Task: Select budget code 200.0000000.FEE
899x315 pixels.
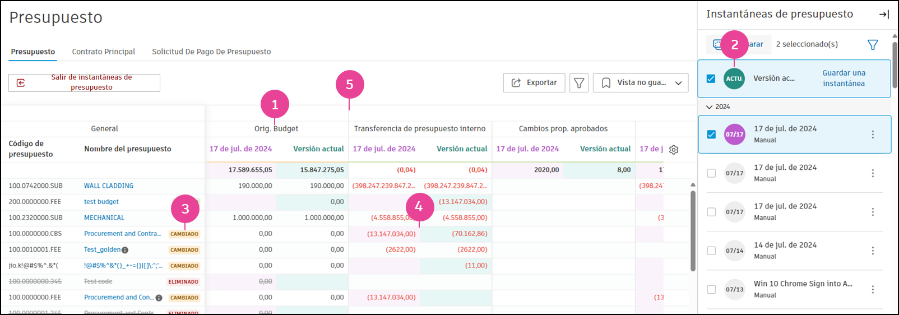Action: (35, 202)
